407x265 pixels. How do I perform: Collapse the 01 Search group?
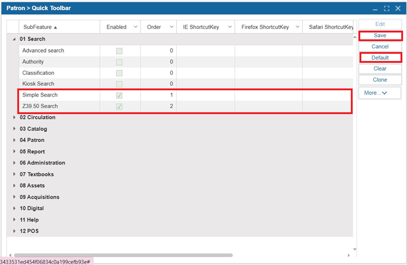14,39
